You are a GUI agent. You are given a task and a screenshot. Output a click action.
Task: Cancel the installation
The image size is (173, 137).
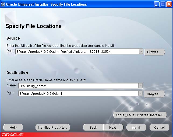click(x=159, y=127)
